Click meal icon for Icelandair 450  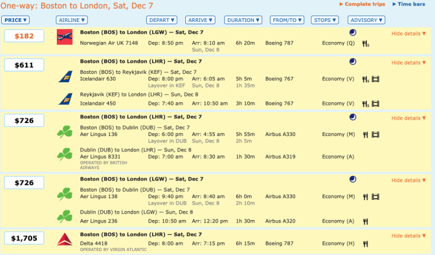[x=366, y=104]
